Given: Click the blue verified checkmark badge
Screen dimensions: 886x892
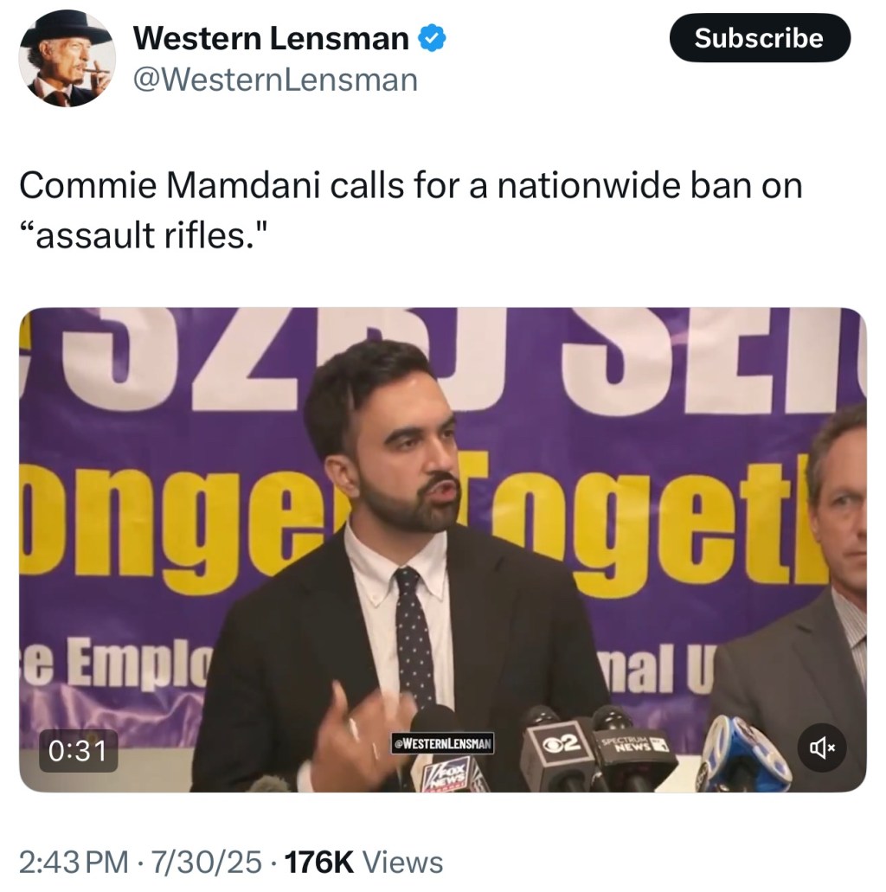Looking at the screenshot, I should pos(432,38).
